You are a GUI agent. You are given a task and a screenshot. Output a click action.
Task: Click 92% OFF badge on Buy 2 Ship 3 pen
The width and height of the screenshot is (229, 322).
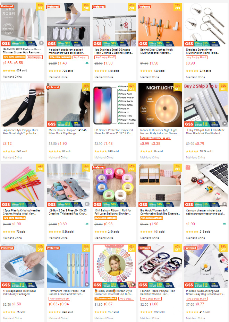(223, 87)
